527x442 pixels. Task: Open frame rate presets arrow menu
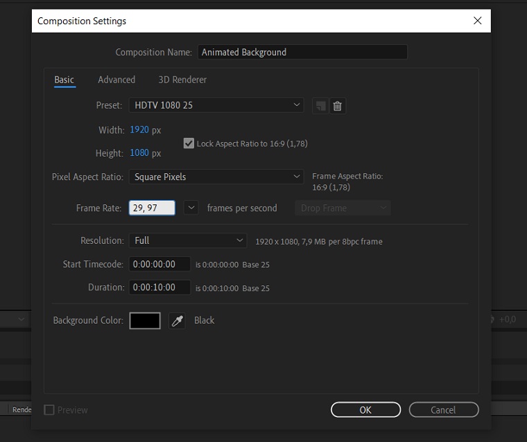click(x=192, y=208)
